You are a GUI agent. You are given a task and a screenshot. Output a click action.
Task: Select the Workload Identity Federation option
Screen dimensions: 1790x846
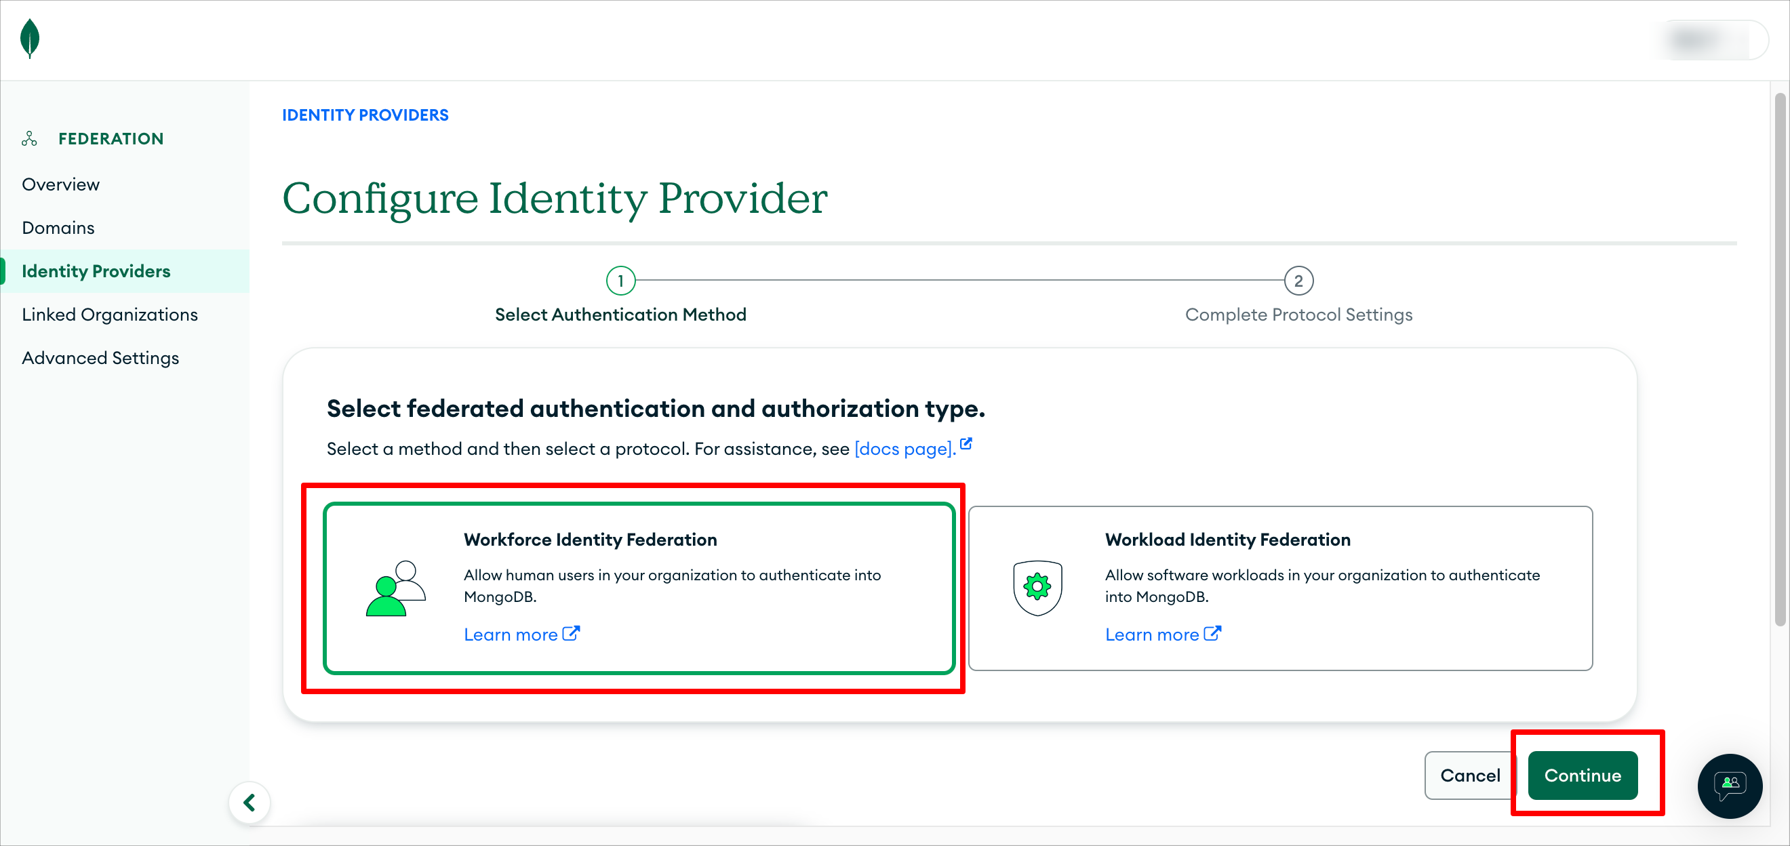point(1280,588)
